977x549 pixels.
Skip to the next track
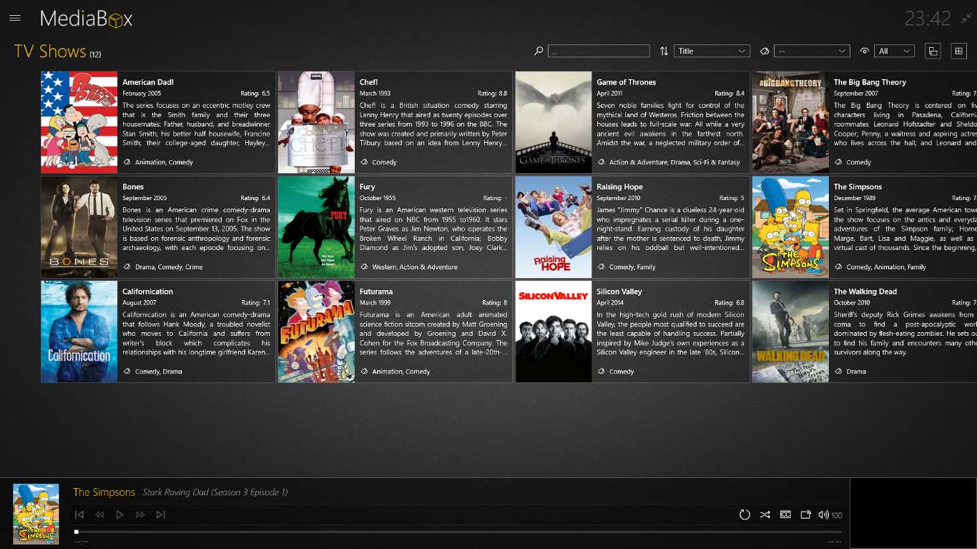point(161,514)
